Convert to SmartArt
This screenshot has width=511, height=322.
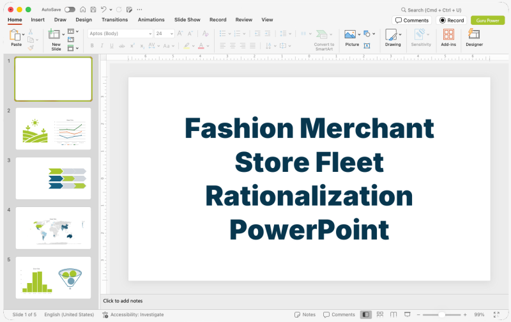(324, 40)
